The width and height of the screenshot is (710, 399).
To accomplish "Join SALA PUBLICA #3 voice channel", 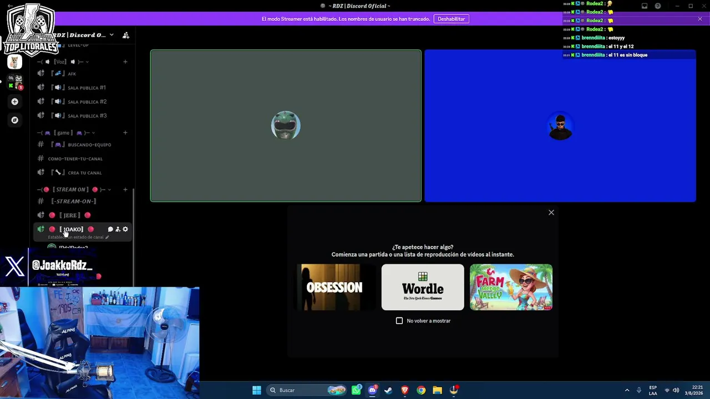I will [82, 116].
